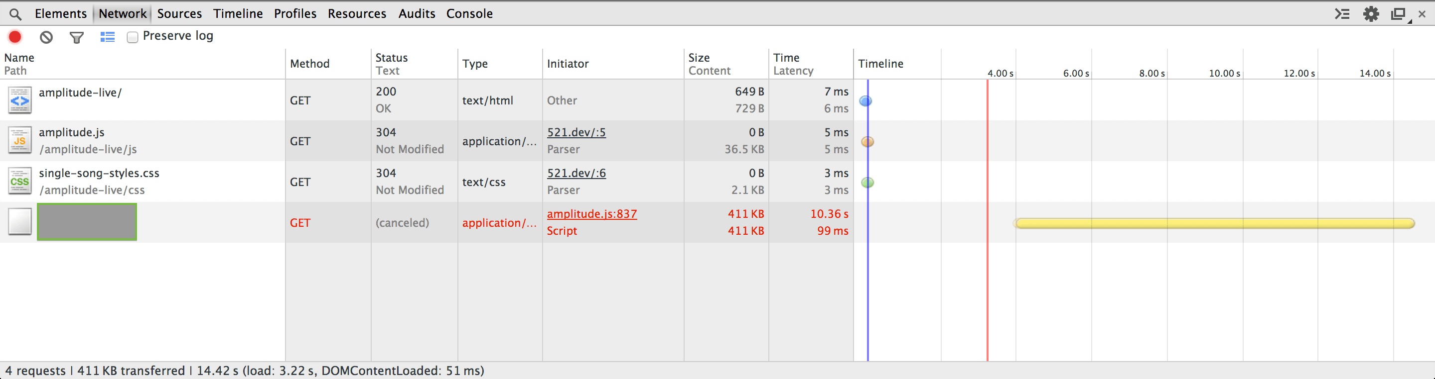Click the 200 OK status cell

pos(415,100)
